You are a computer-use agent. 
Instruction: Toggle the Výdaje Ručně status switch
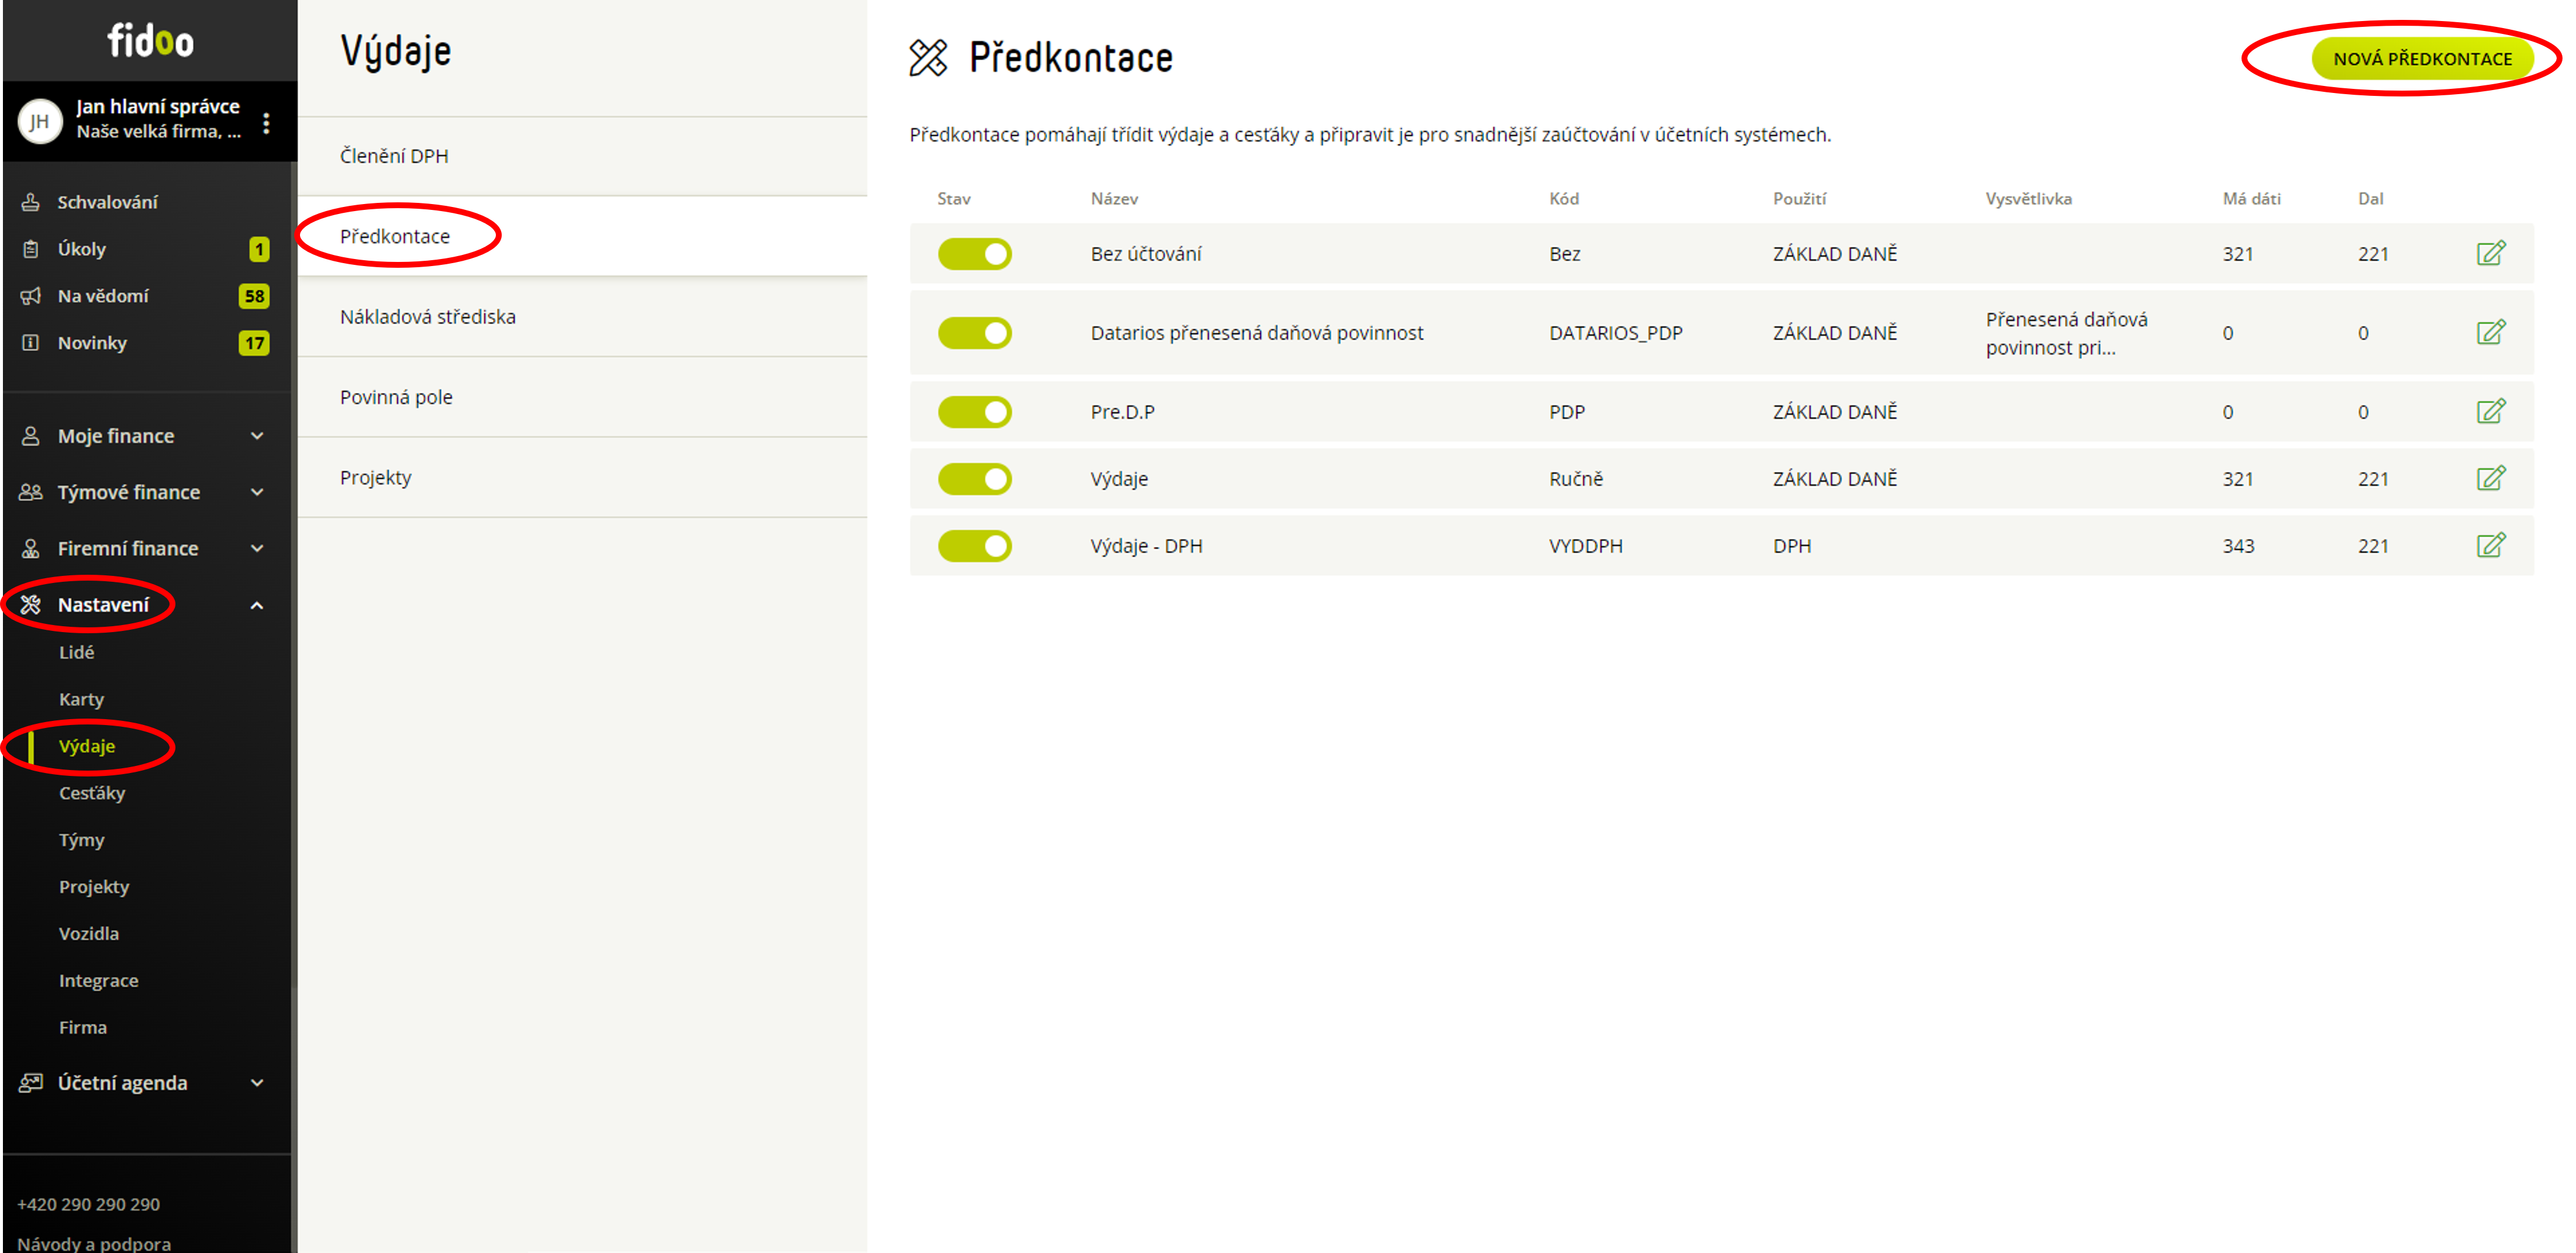975,479
